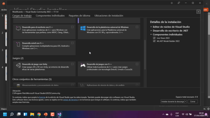
Task: Check the Desarrollo para el escritorio con C++ box
Action: (x=72, y=27)
